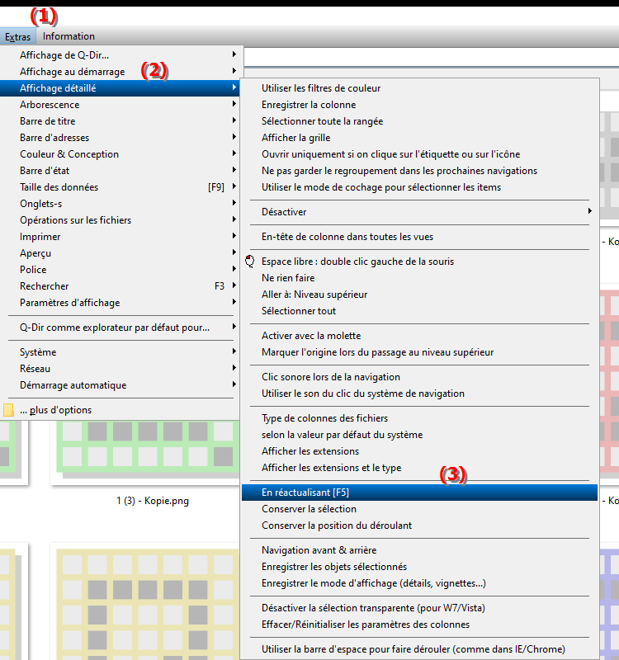Toggle Enregistrer les objets sélectionnés

tap(419, 567)
